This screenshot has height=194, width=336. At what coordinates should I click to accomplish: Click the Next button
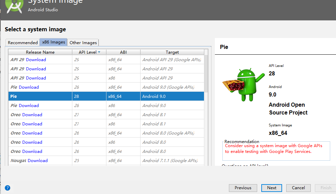click(272, 188)
